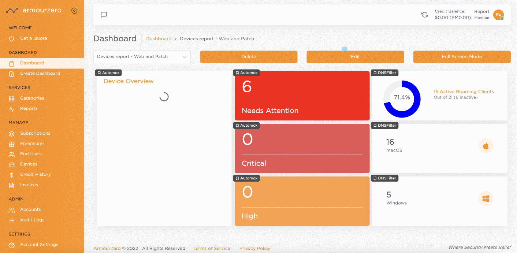Open Devices in the sidebar

tap(29, 164)
